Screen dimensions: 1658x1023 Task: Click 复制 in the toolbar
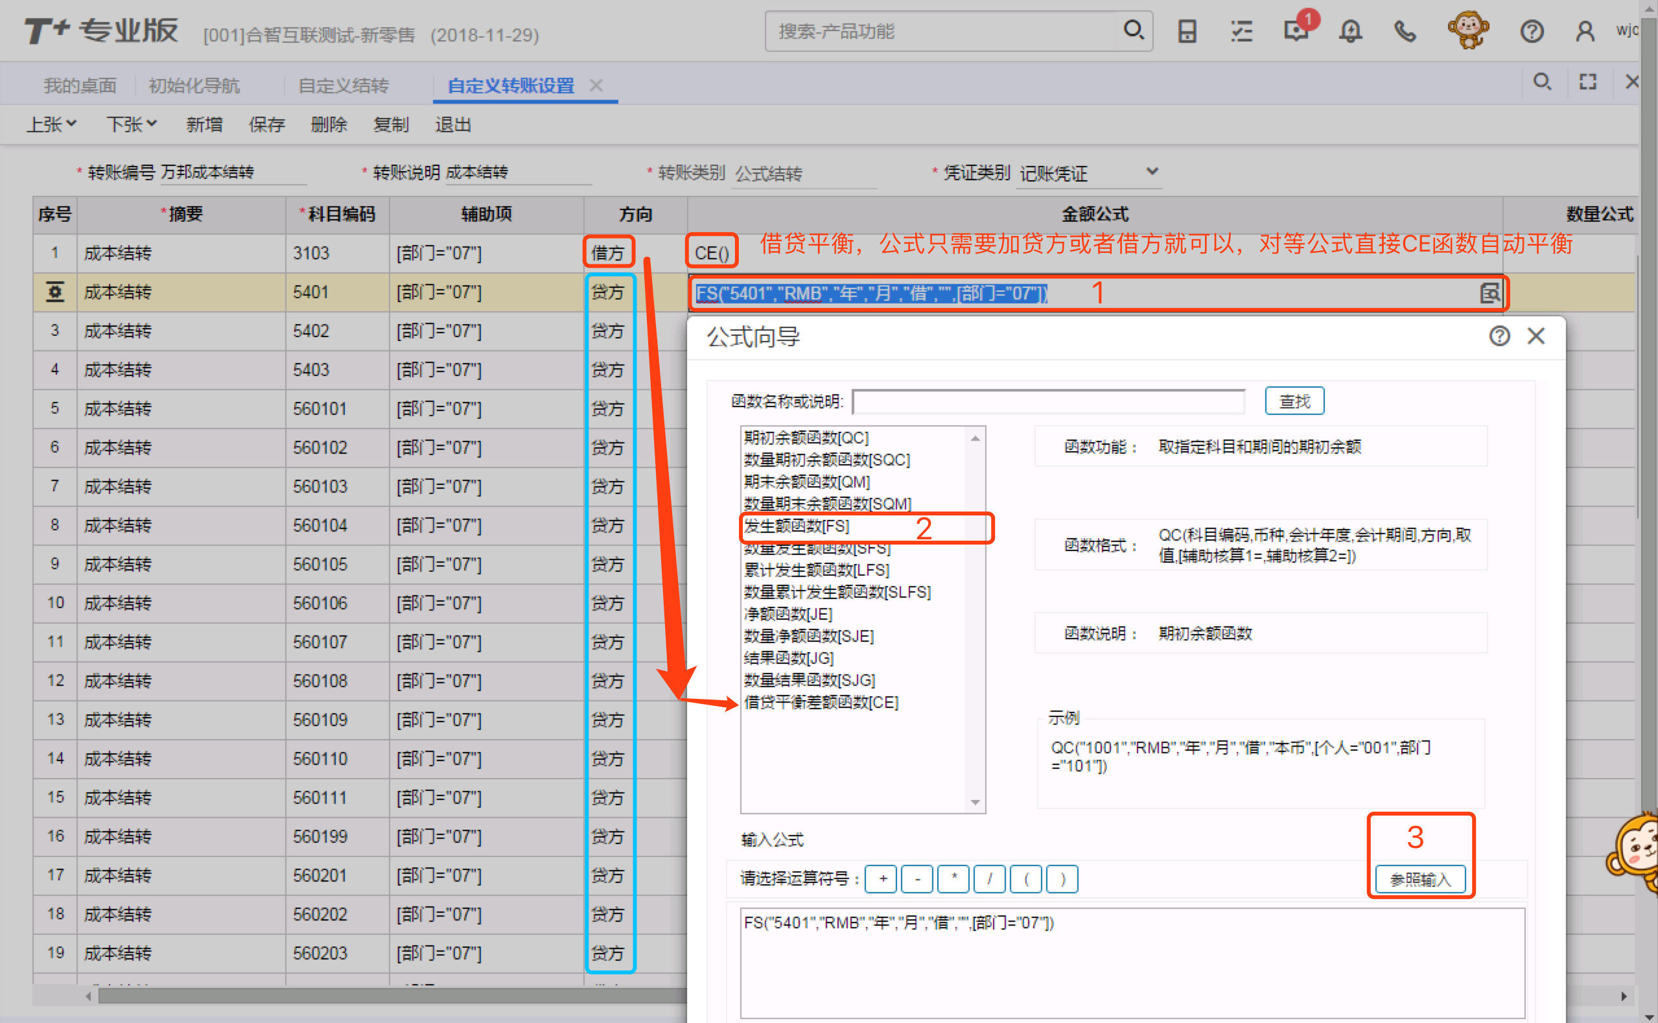coord(391,124)
